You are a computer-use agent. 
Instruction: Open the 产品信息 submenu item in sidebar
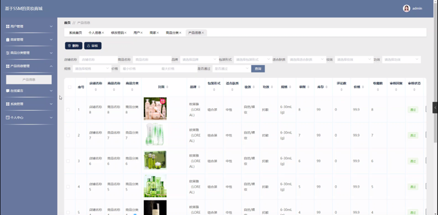click(29, 79)
